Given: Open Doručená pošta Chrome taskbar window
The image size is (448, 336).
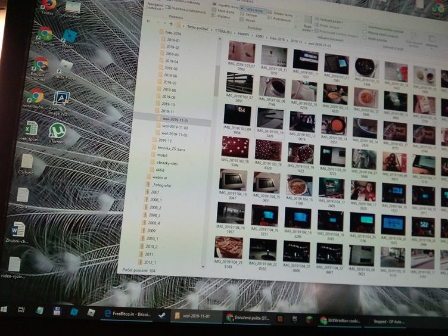Looking at the screenshot, I should [248, 318].
